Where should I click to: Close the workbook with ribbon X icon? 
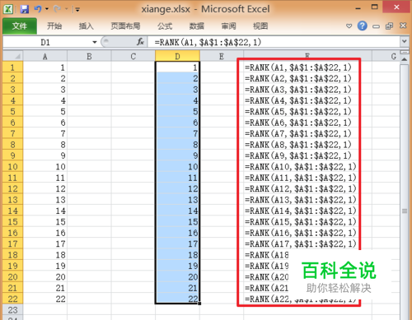[x=403, y=26]
